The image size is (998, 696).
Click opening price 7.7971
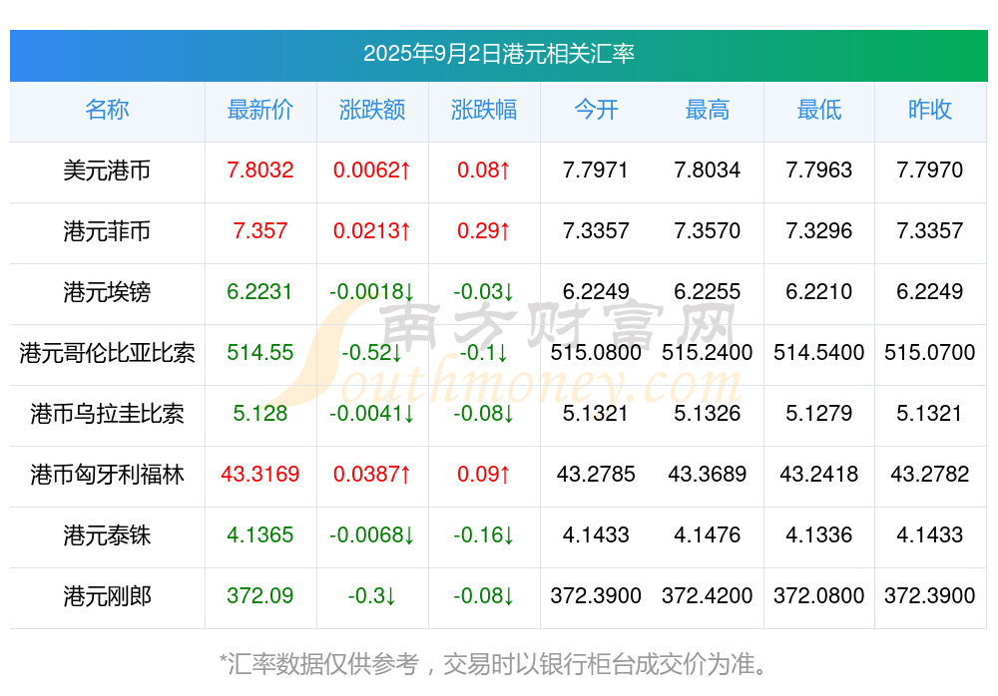[x=596, y=170]
